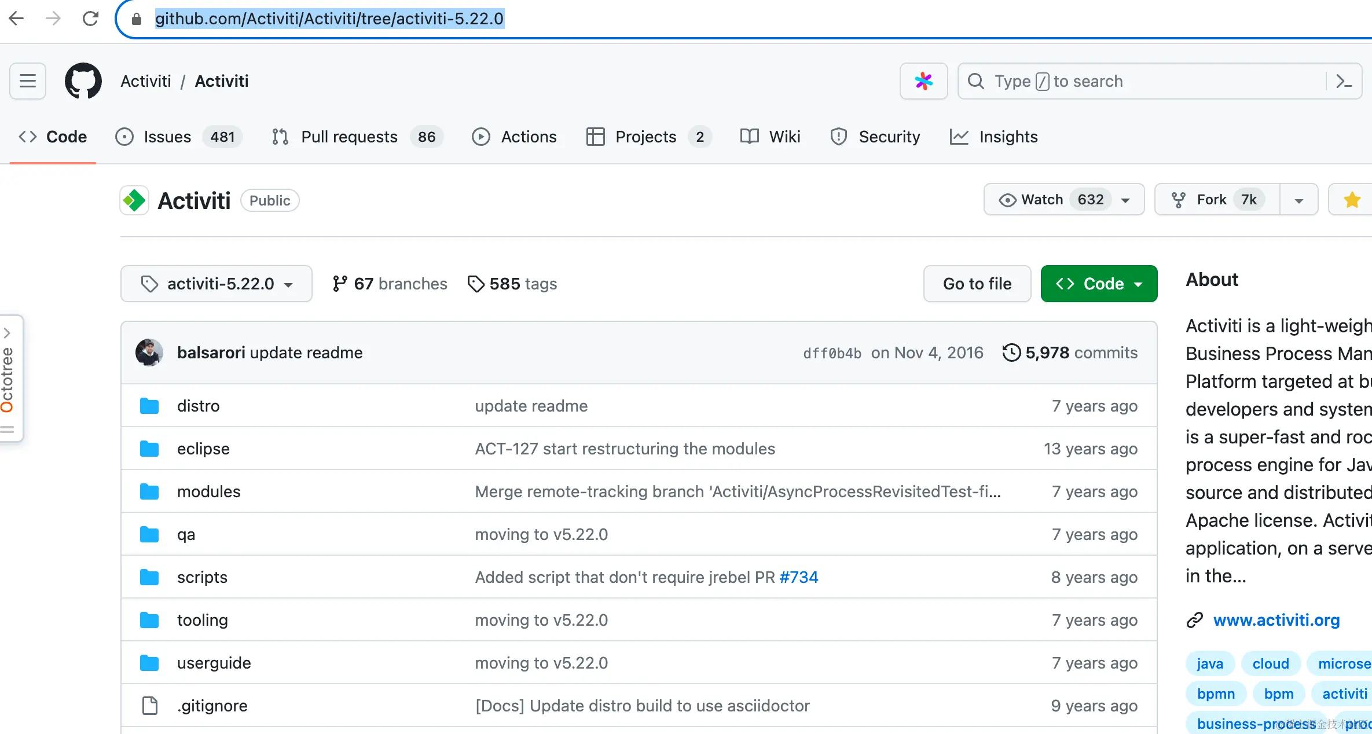Expand the Fork options arrow
This screenshot has width=1372, height=734.
pyautogui.click(x=1298, y=200)
